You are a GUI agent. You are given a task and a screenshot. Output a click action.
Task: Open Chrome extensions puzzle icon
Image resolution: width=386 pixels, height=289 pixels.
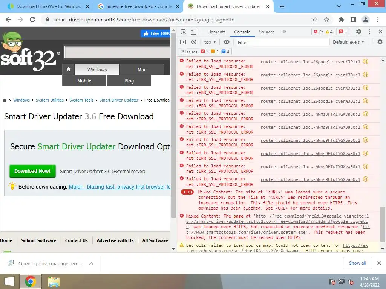(x=342, y=20)
